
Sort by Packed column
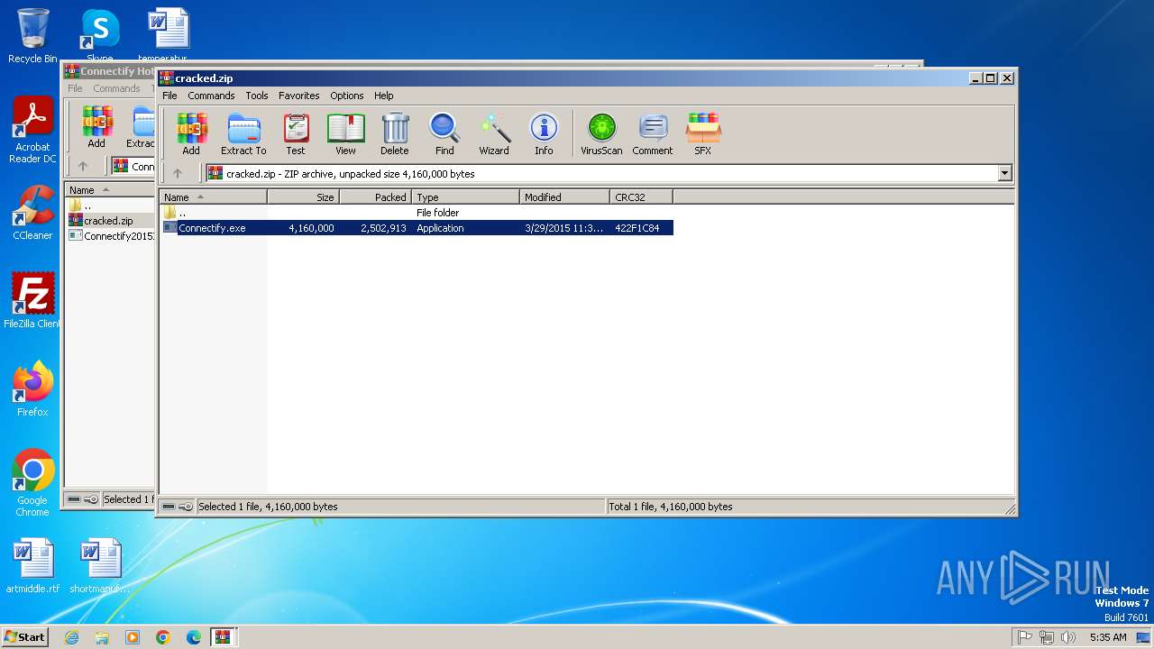tap(376, 197)
